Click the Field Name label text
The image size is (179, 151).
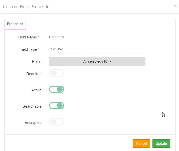pyautogui.click(x=29, y=37)
